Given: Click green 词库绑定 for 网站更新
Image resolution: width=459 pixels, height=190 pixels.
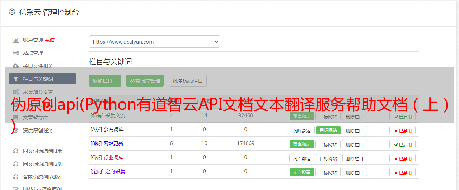Looking at the screenshot, I should [302, 144].
